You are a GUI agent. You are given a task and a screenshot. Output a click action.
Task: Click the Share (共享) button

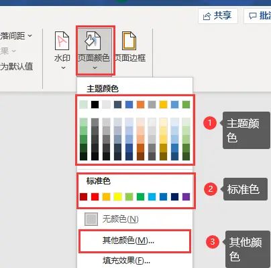pos(218,16)
